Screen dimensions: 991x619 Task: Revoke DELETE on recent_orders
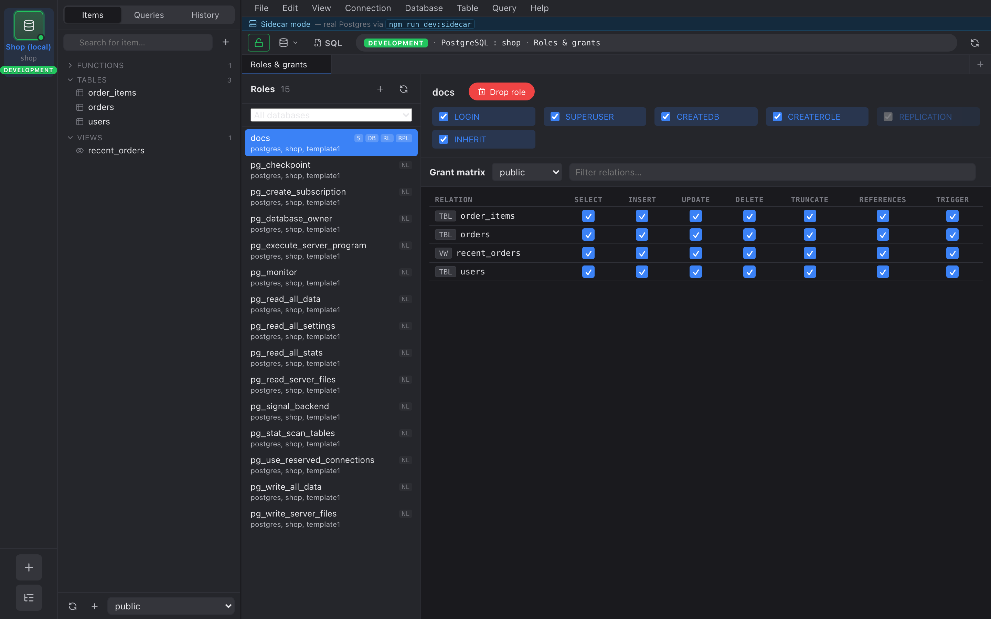(x=749, y=253)
